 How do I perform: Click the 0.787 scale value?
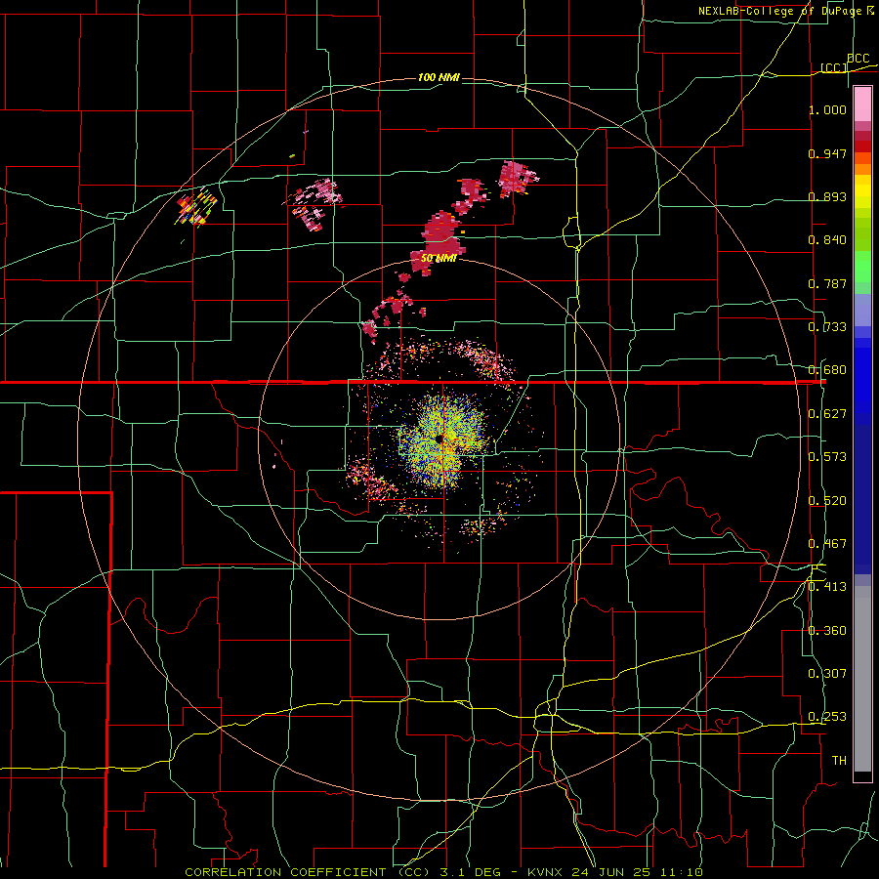pos(827,283)
